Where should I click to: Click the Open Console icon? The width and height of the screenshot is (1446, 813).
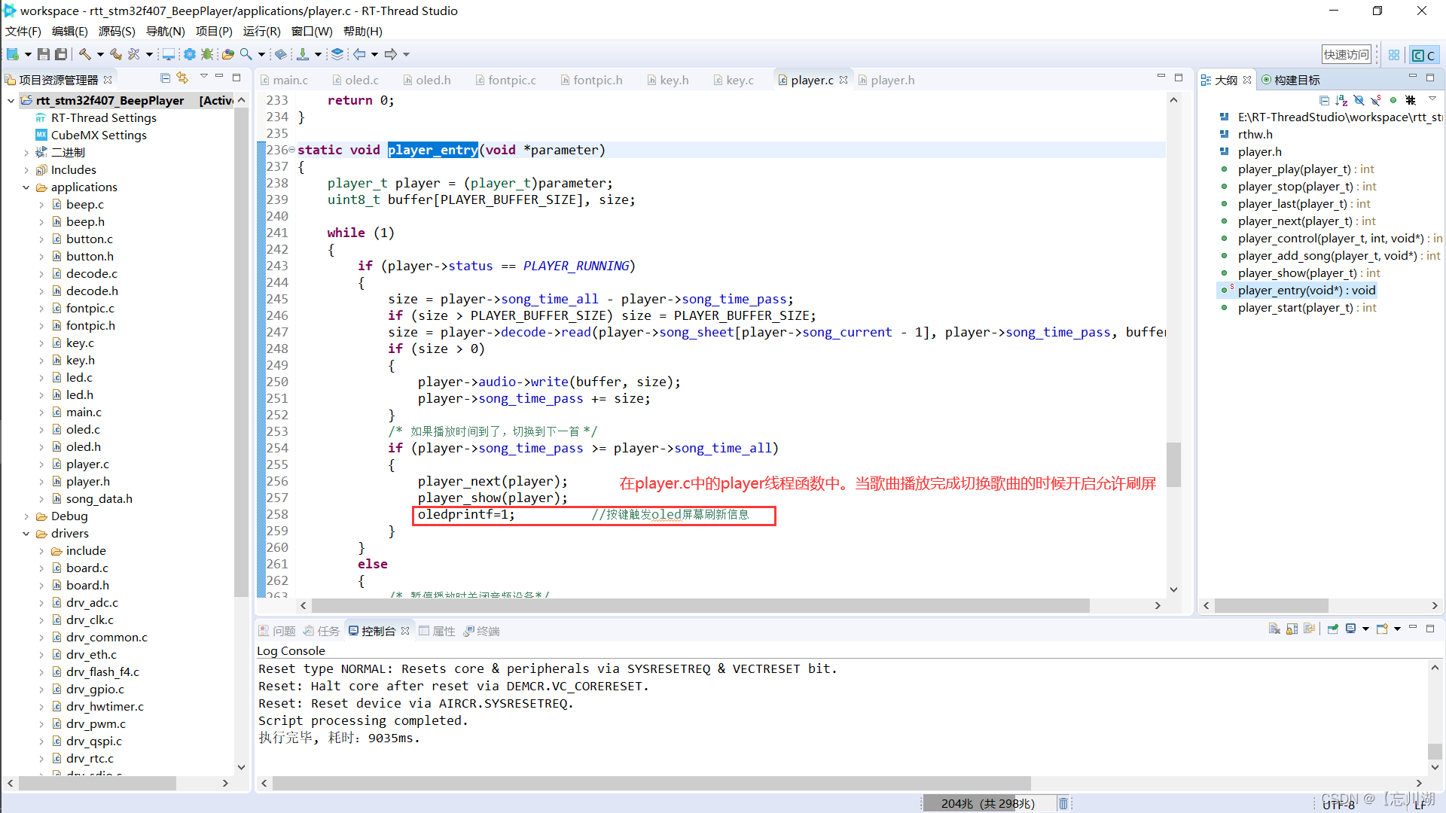[1382, 629]
